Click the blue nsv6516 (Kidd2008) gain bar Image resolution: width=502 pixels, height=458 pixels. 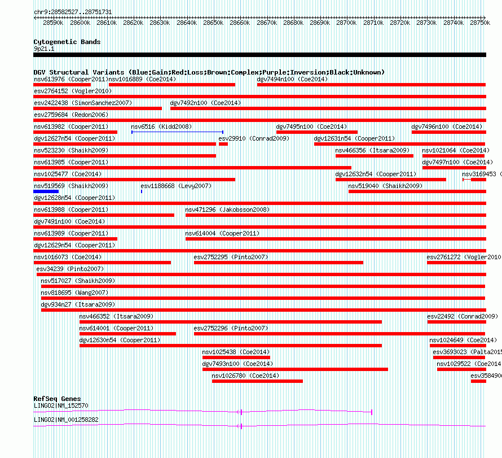[177, 132]
